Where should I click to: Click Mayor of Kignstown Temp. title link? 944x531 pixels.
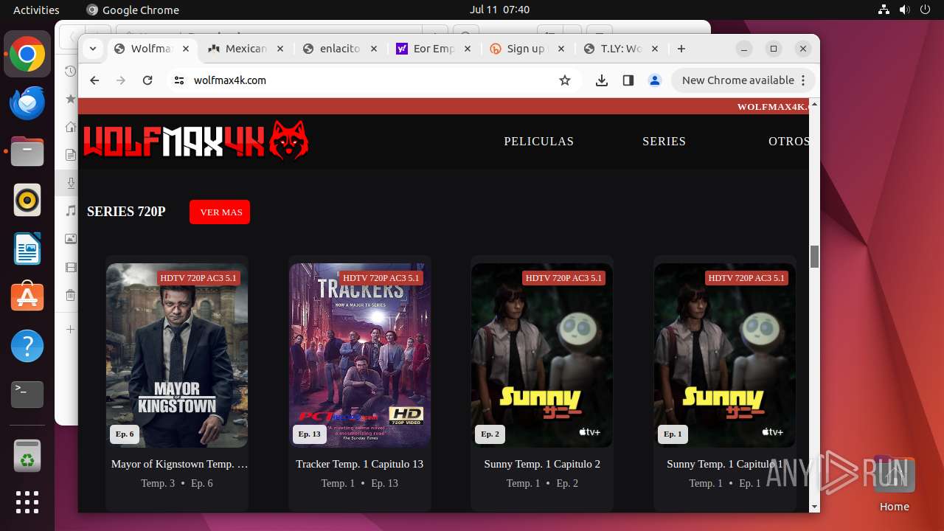click(x=179, y=464)
